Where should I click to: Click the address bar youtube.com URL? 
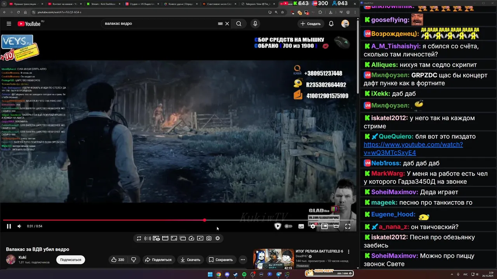coord(59,12)
